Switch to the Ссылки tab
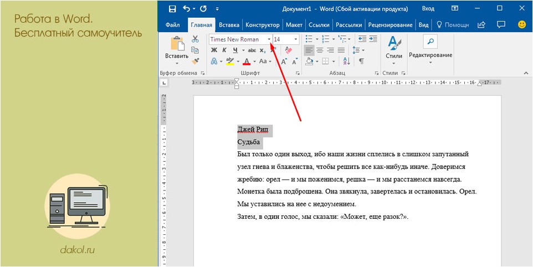This screenshot has height=267, width=533. tap(319, 25)
